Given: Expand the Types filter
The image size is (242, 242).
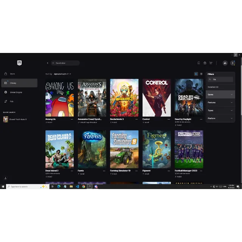Looking at the screenshot, I should click(x=220, y=110).
